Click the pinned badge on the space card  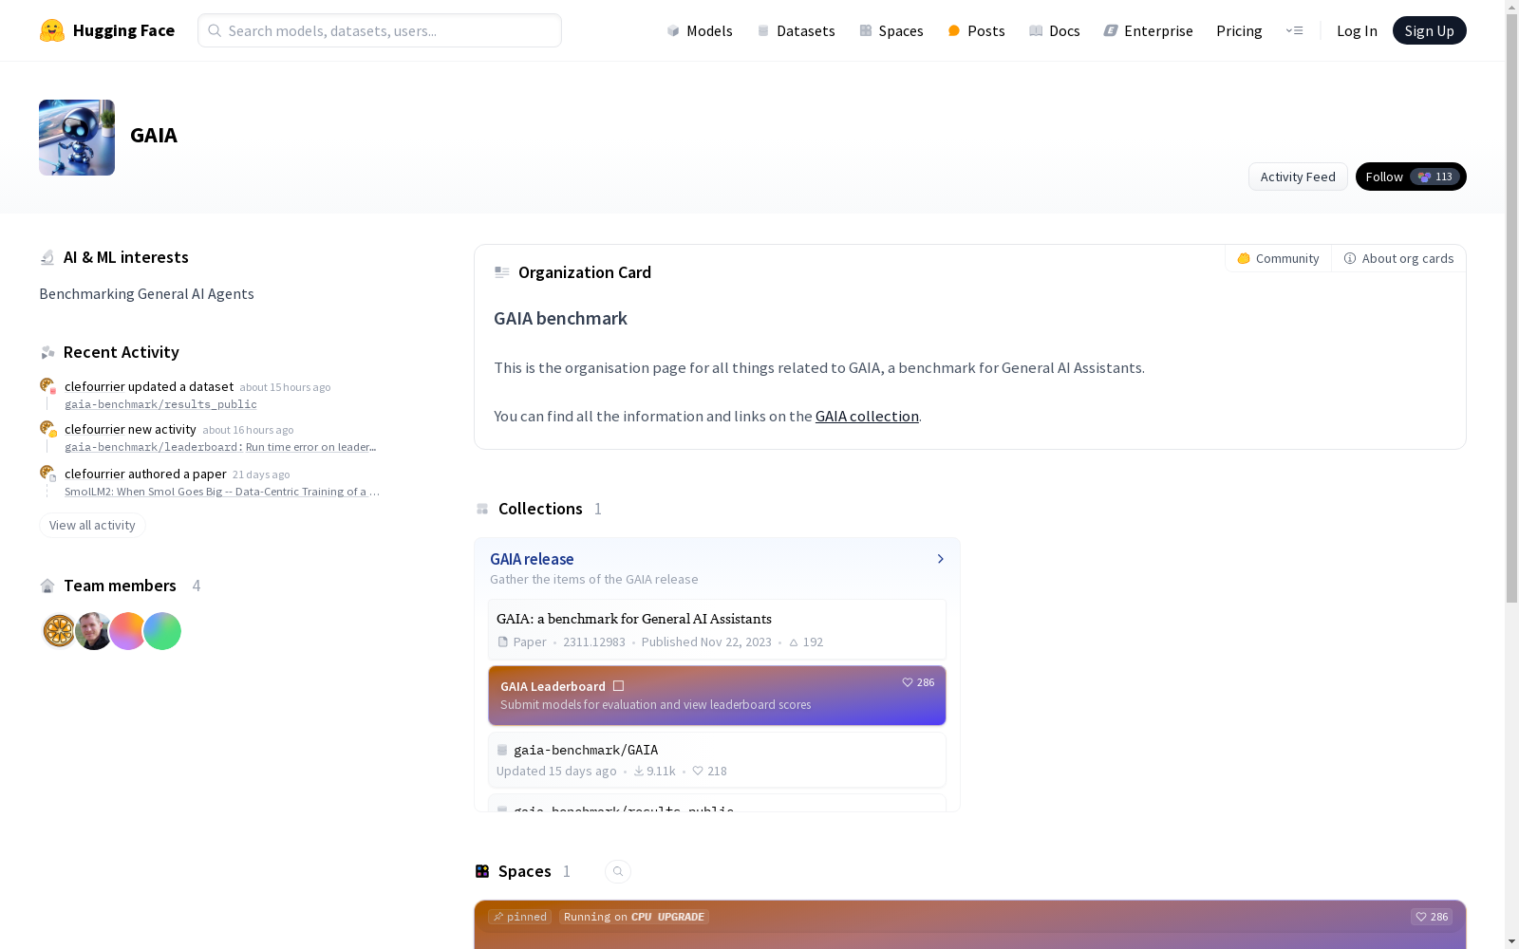tap(519, 917)
